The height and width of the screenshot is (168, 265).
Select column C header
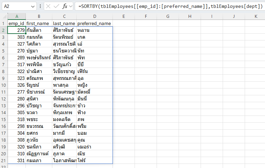coord(64,16)
